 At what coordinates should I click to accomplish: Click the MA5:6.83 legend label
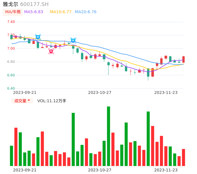point(34,12)
